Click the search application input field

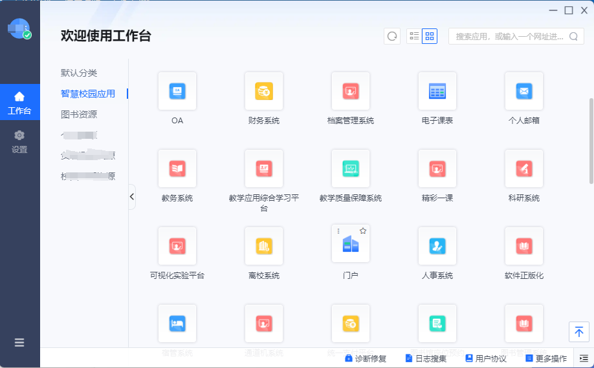(x=509, y=37)
